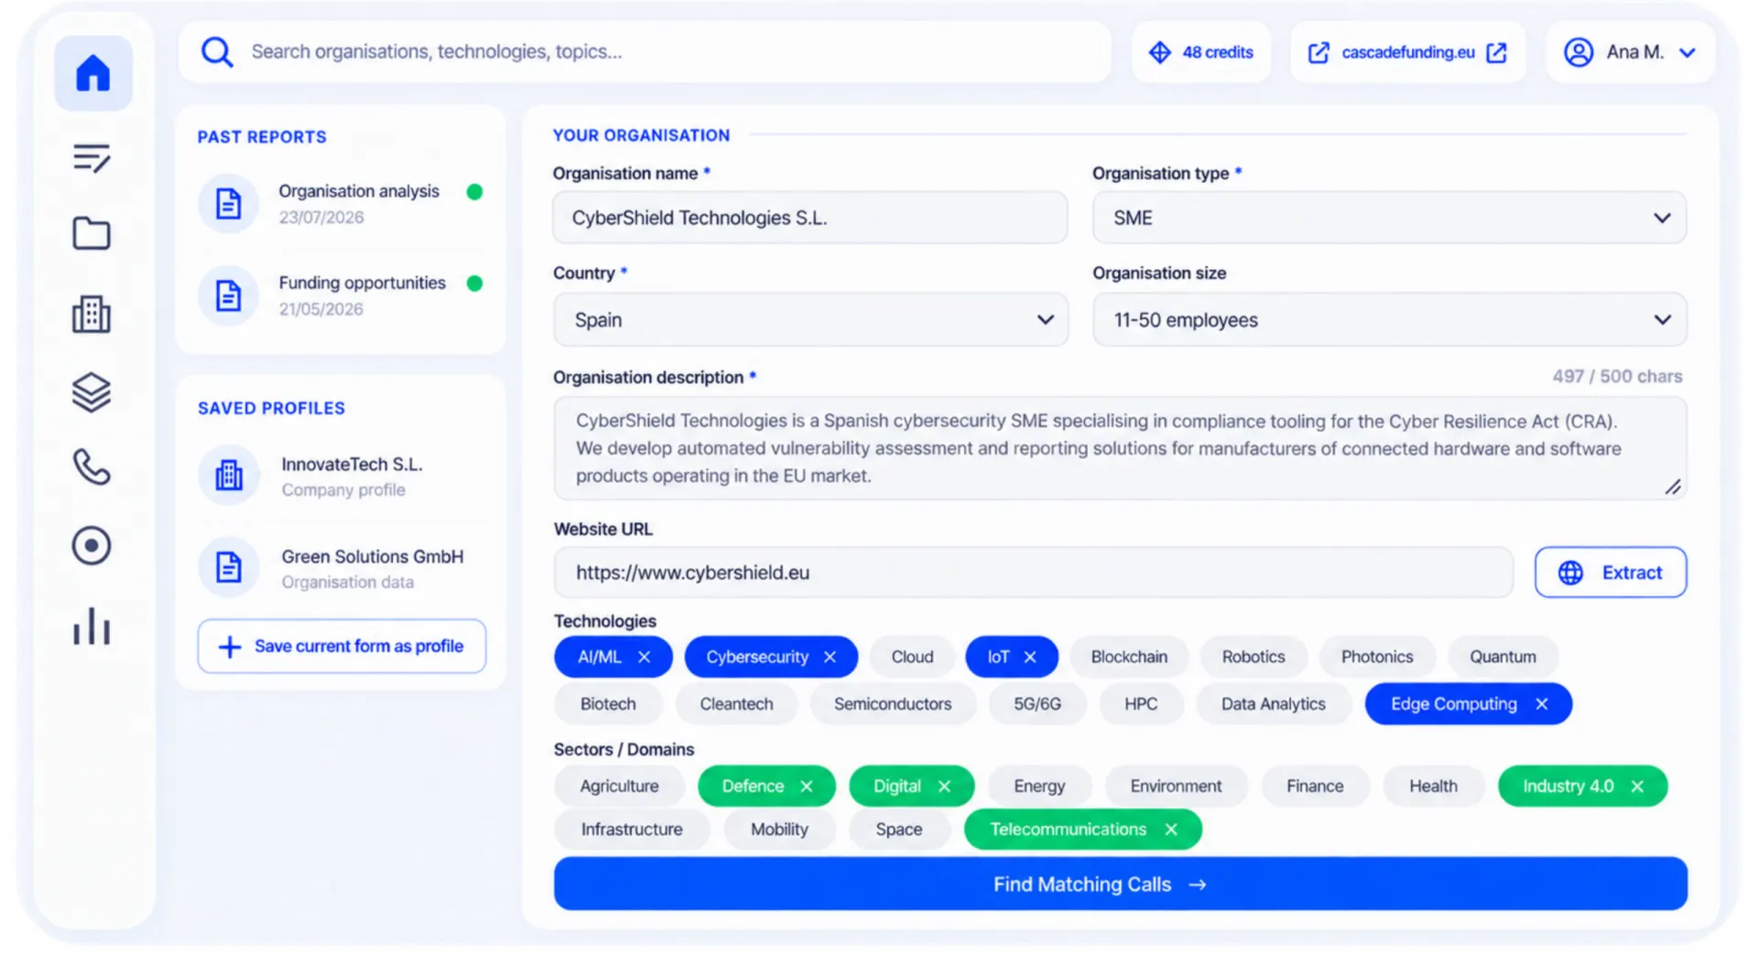Viewport: 1758px width, 965px height.
Task: Click Find Matching Calls button
Action: click(1120, 885)
